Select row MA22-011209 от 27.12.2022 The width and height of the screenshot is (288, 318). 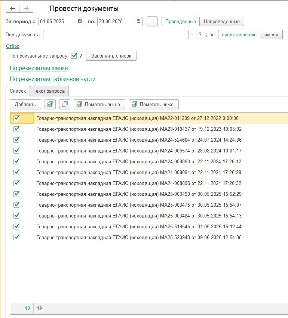(x=149, y=118)
